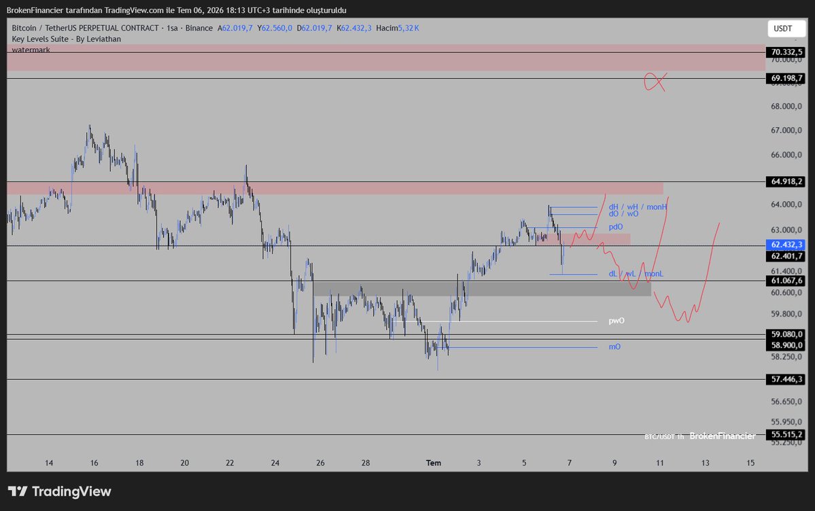Open the USDT currency selector
The width and height of the screenshot is (815, 511).
(x=786, y=29)
